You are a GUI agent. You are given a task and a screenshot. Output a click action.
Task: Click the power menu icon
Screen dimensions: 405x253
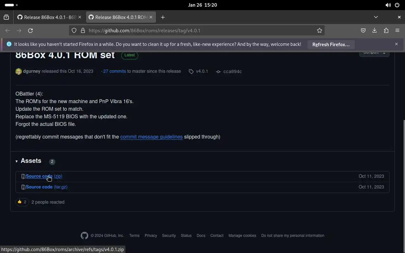coord(397,5)
